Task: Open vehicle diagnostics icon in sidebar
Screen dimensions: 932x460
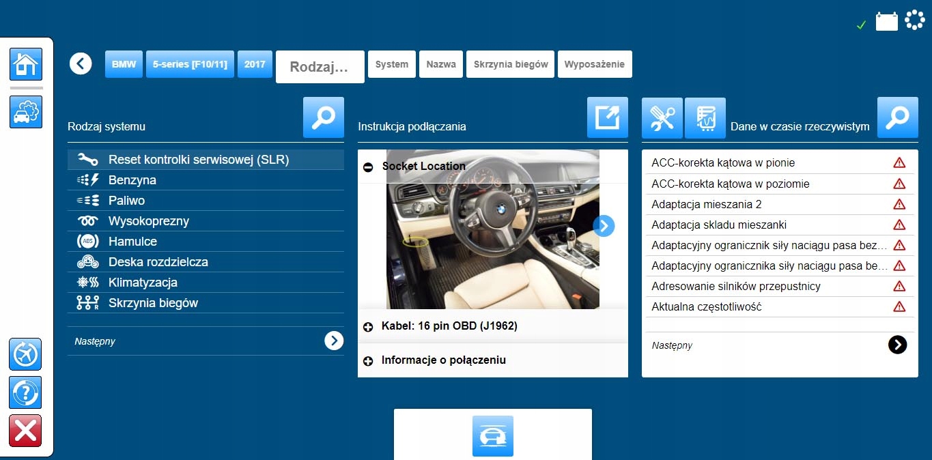Action: coord(26,112)
